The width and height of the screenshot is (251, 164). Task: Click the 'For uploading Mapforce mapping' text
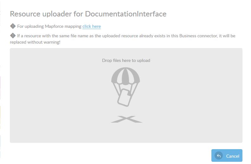tap(49, 26)
